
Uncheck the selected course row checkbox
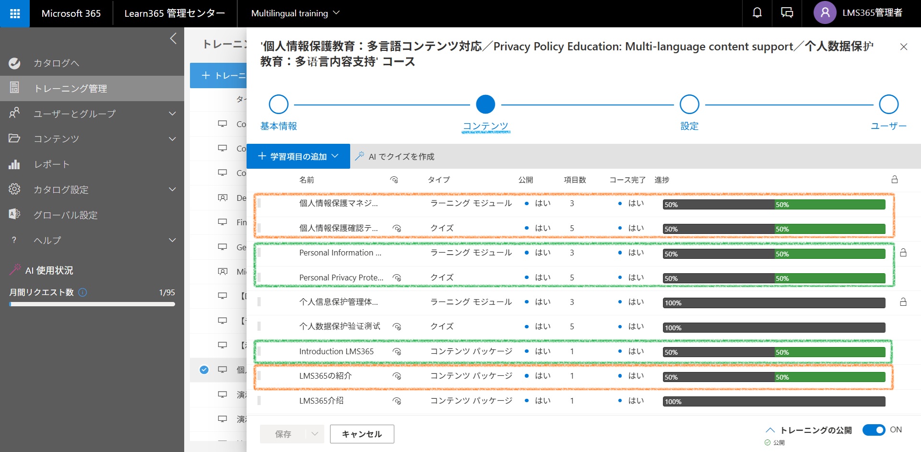pos(204,370)
